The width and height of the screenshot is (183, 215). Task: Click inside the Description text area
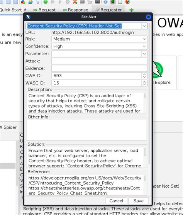point(85,103)
